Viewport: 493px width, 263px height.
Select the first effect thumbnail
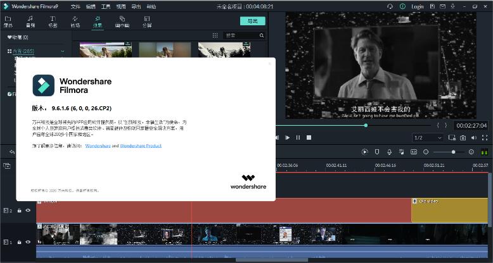click(x=106, y=49)
